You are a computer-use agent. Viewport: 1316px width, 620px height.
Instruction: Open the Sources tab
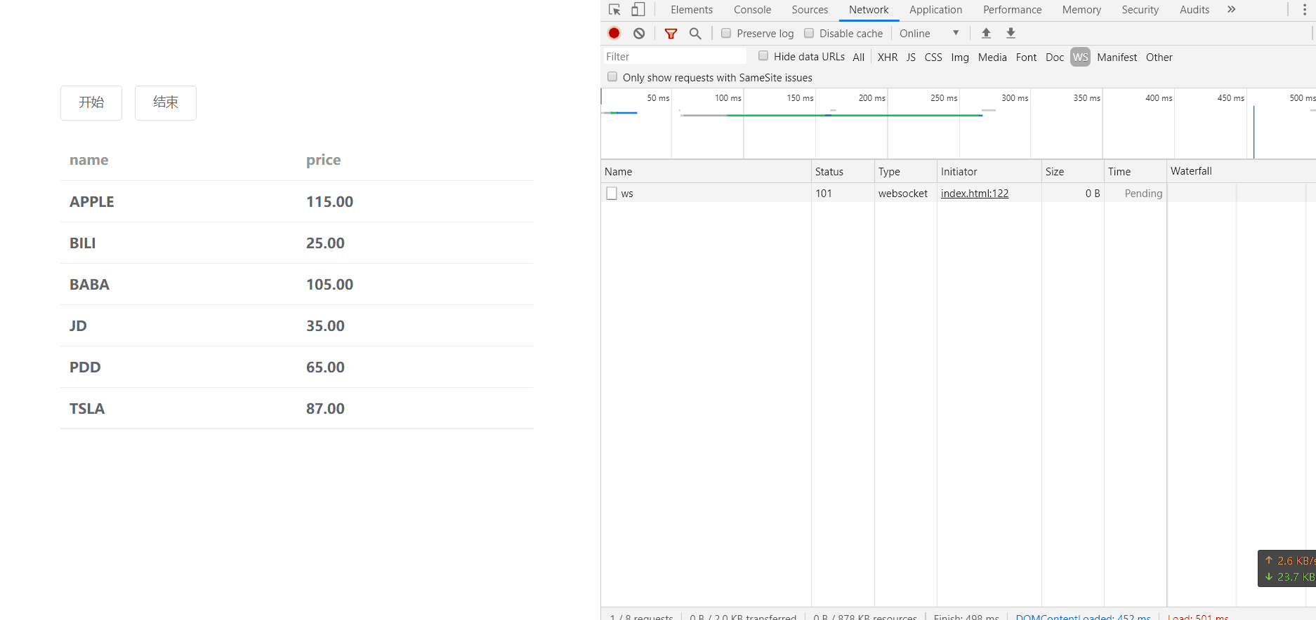click(x=810, y=10)
